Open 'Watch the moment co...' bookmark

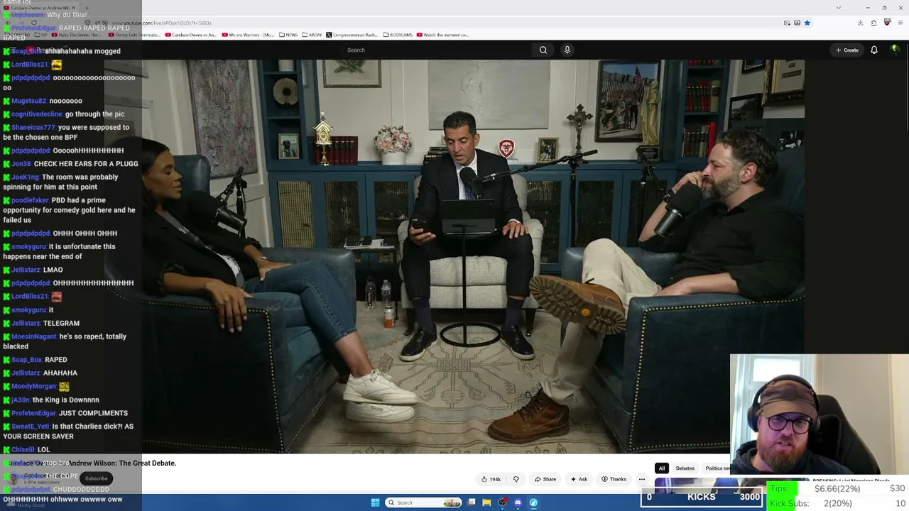(x=442, y=35)
